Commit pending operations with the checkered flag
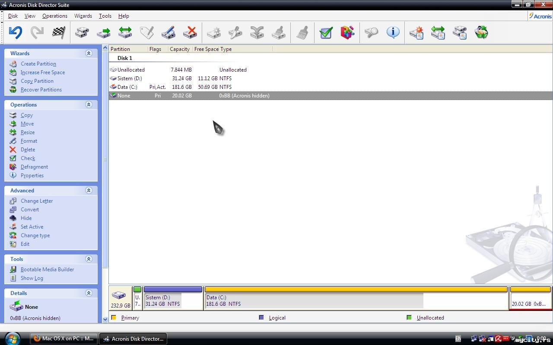Screen dimensions: 553x345 (x=59, y=32)
